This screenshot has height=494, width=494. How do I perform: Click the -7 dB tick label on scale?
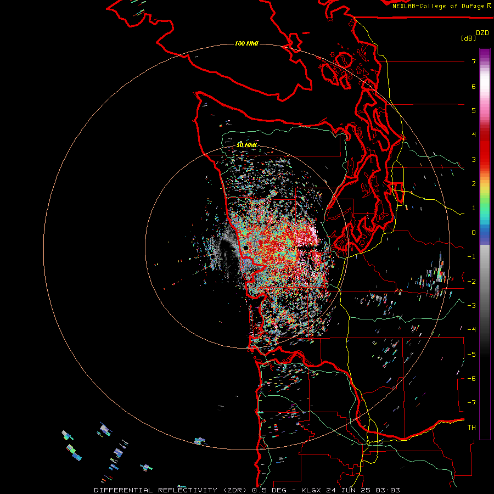pos(471,403)
